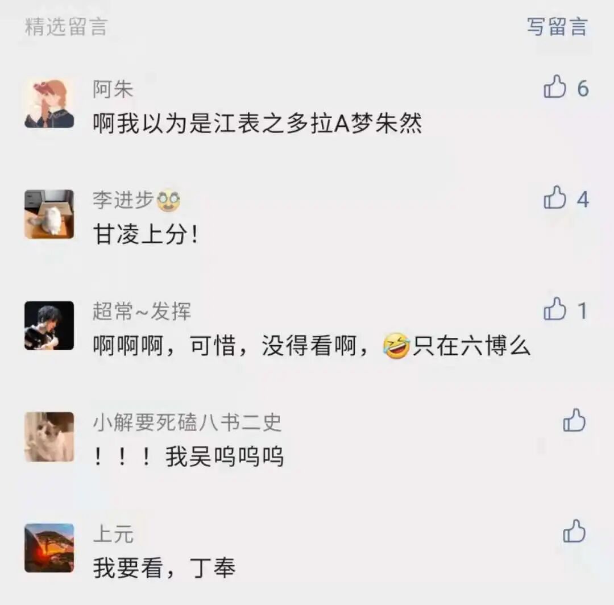Tap thumbs-up on 超常~发挥's comment
Image resolution: width=614 pixels, height=605 pixels.
point(555,309)
